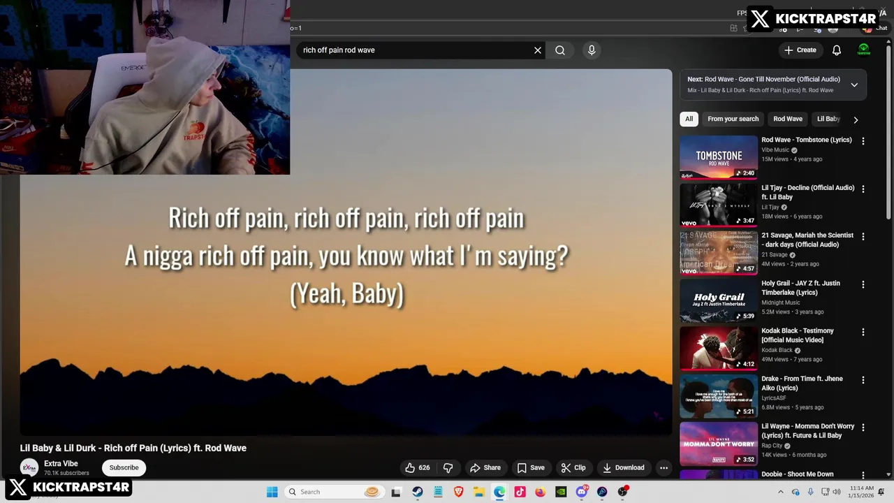Select the Lil Baby filter chip

(x=829, y=119)
